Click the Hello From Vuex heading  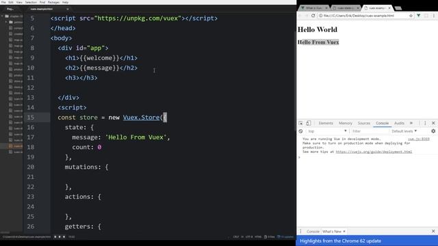click(x=318, y=42)
